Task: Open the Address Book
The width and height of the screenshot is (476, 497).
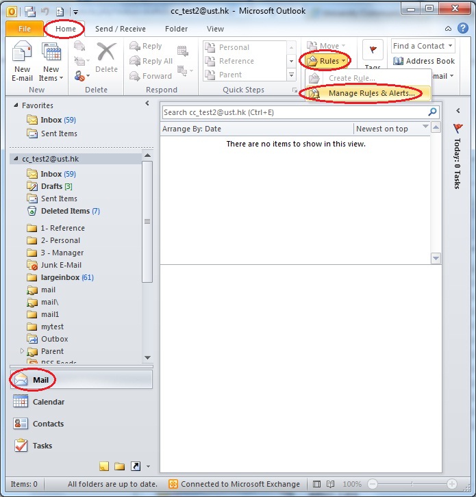Action: (423, 61)
